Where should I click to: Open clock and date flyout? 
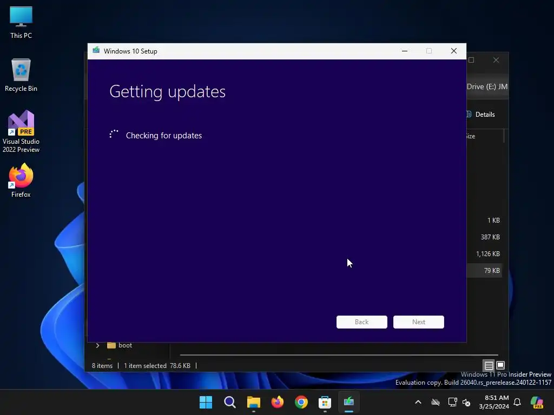click(493, 402)
